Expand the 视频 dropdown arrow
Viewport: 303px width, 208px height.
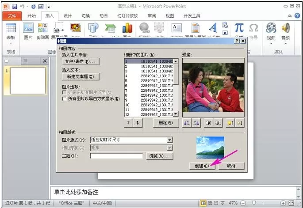[271, 44]
